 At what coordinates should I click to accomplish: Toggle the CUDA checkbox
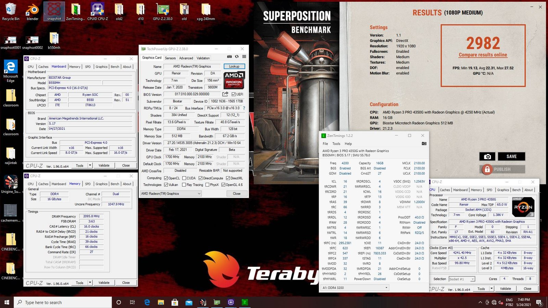tap(184, 178)
